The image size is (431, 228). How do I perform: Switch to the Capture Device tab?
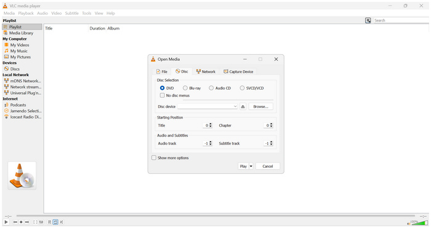tap(238, 72)
